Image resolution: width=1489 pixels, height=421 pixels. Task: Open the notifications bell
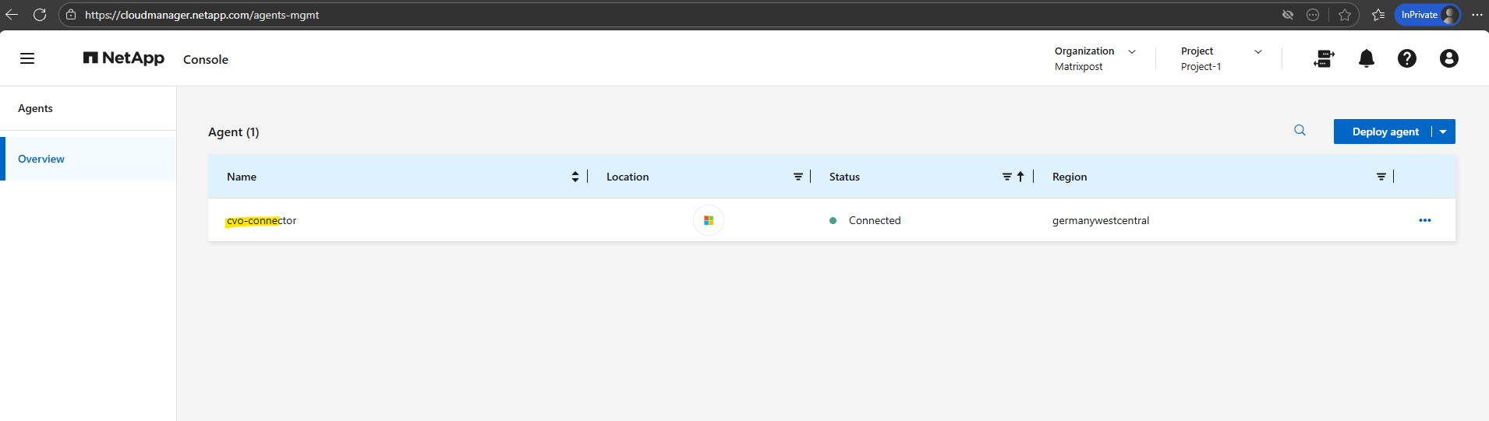click(x=1366, y=58)
